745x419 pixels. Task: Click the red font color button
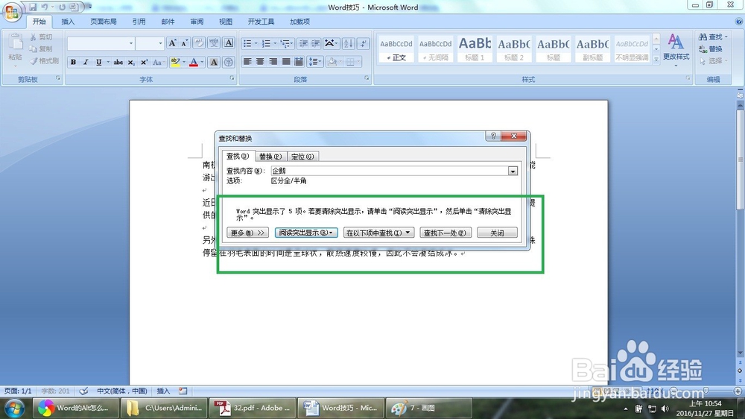194,63
